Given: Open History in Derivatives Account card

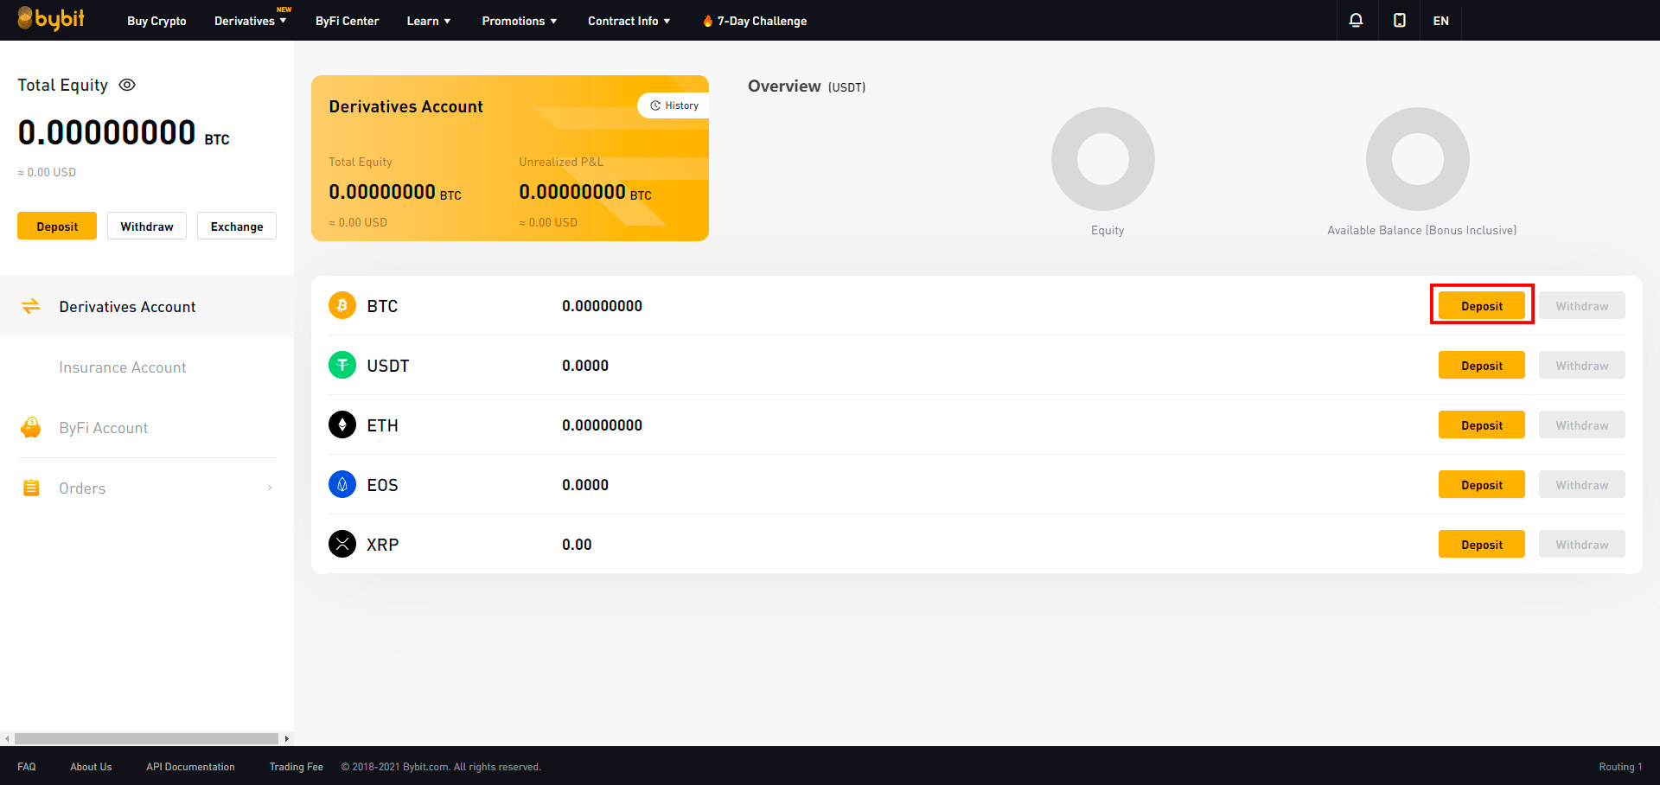Looking at the screenshot, I should click(674, 105).
